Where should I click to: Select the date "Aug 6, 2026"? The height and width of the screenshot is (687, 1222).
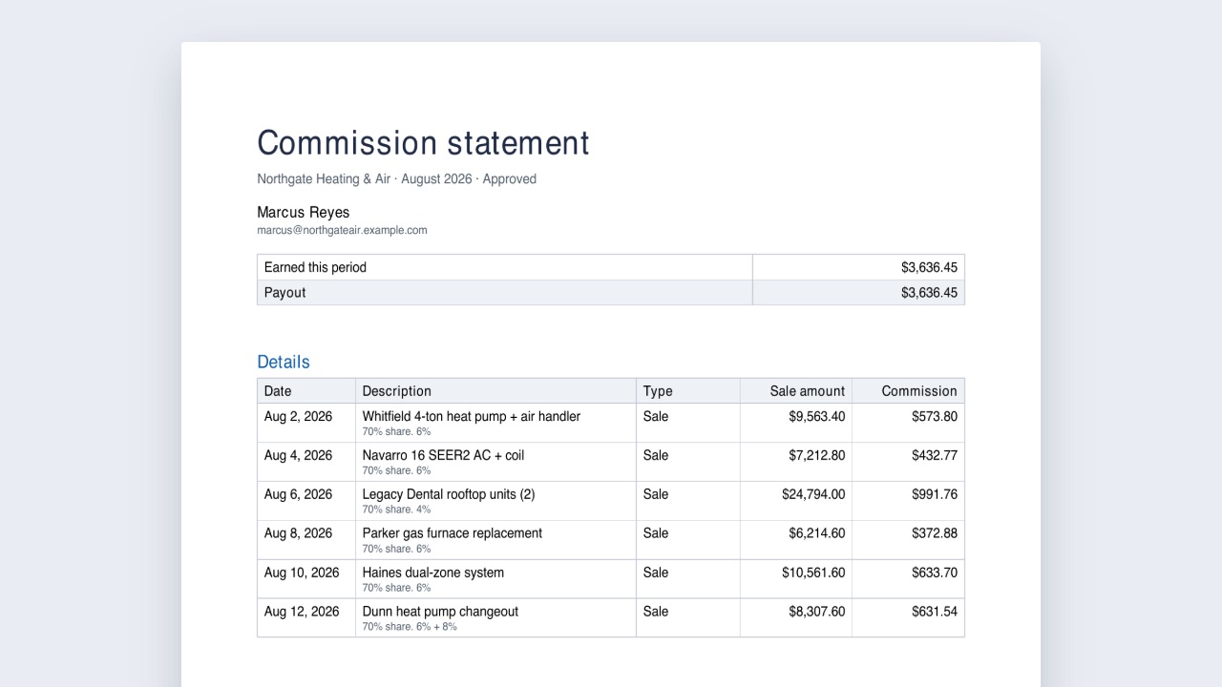coord(298,495)
